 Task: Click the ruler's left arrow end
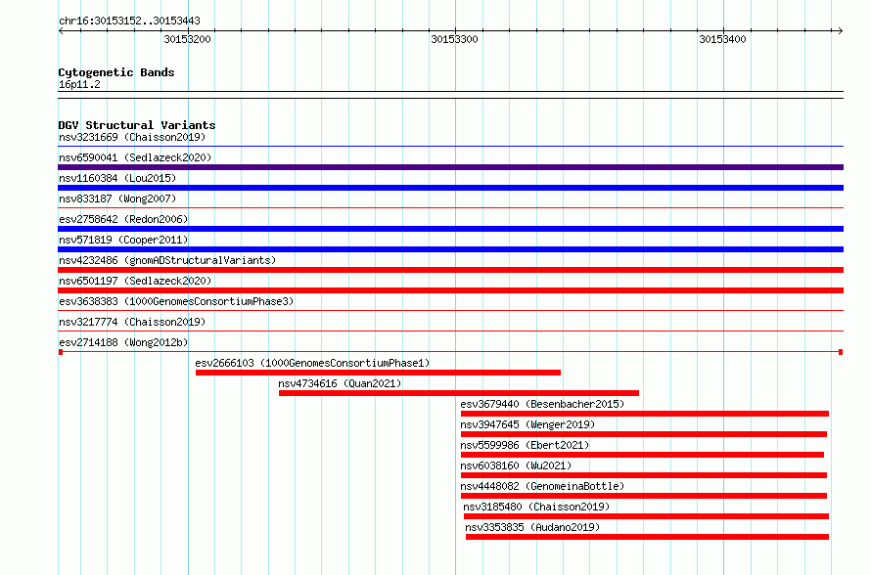[x=61, y=31]
